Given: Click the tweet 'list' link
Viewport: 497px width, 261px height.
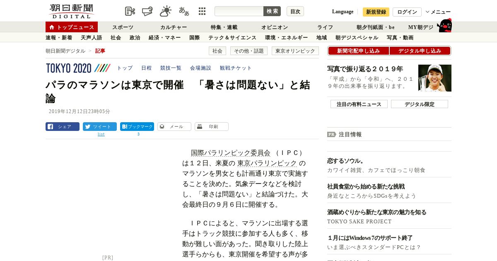Looking at the screenshot, I should (101, 134).
